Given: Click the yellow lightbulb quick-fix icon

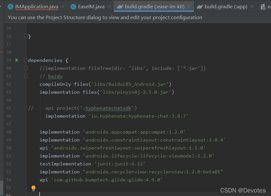Looking at the screenshot, I should [x=33, y=188].
